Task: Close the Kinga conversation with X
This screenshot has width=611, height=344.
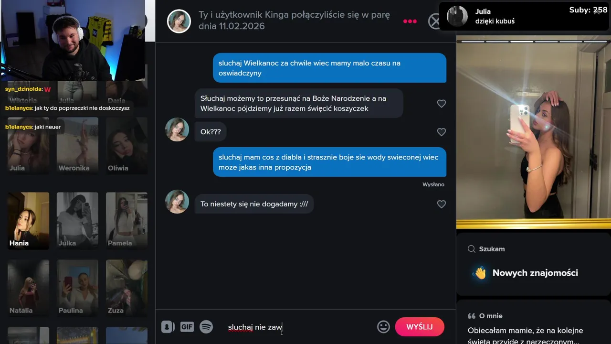Action: (x=435, y=21)
